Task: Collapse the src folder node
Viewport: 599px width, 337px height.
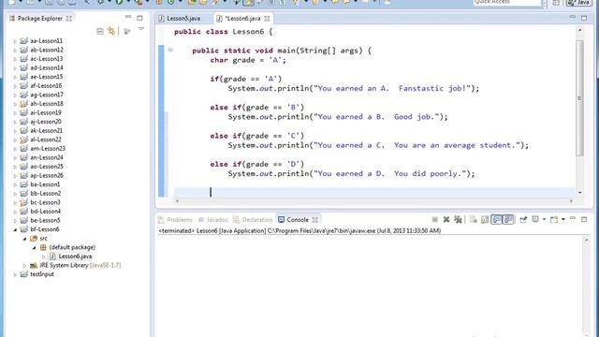Action: point(25,239)
